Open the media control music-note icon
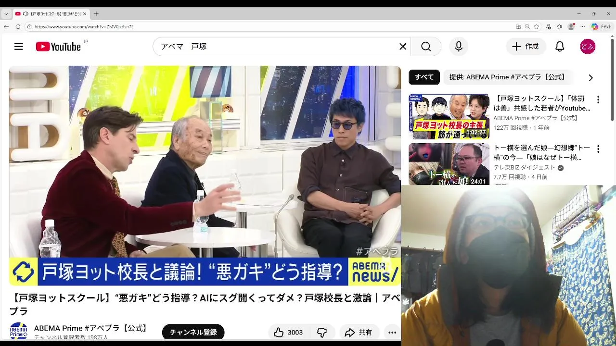The image size is (616, 346). (x=548, y=26)
